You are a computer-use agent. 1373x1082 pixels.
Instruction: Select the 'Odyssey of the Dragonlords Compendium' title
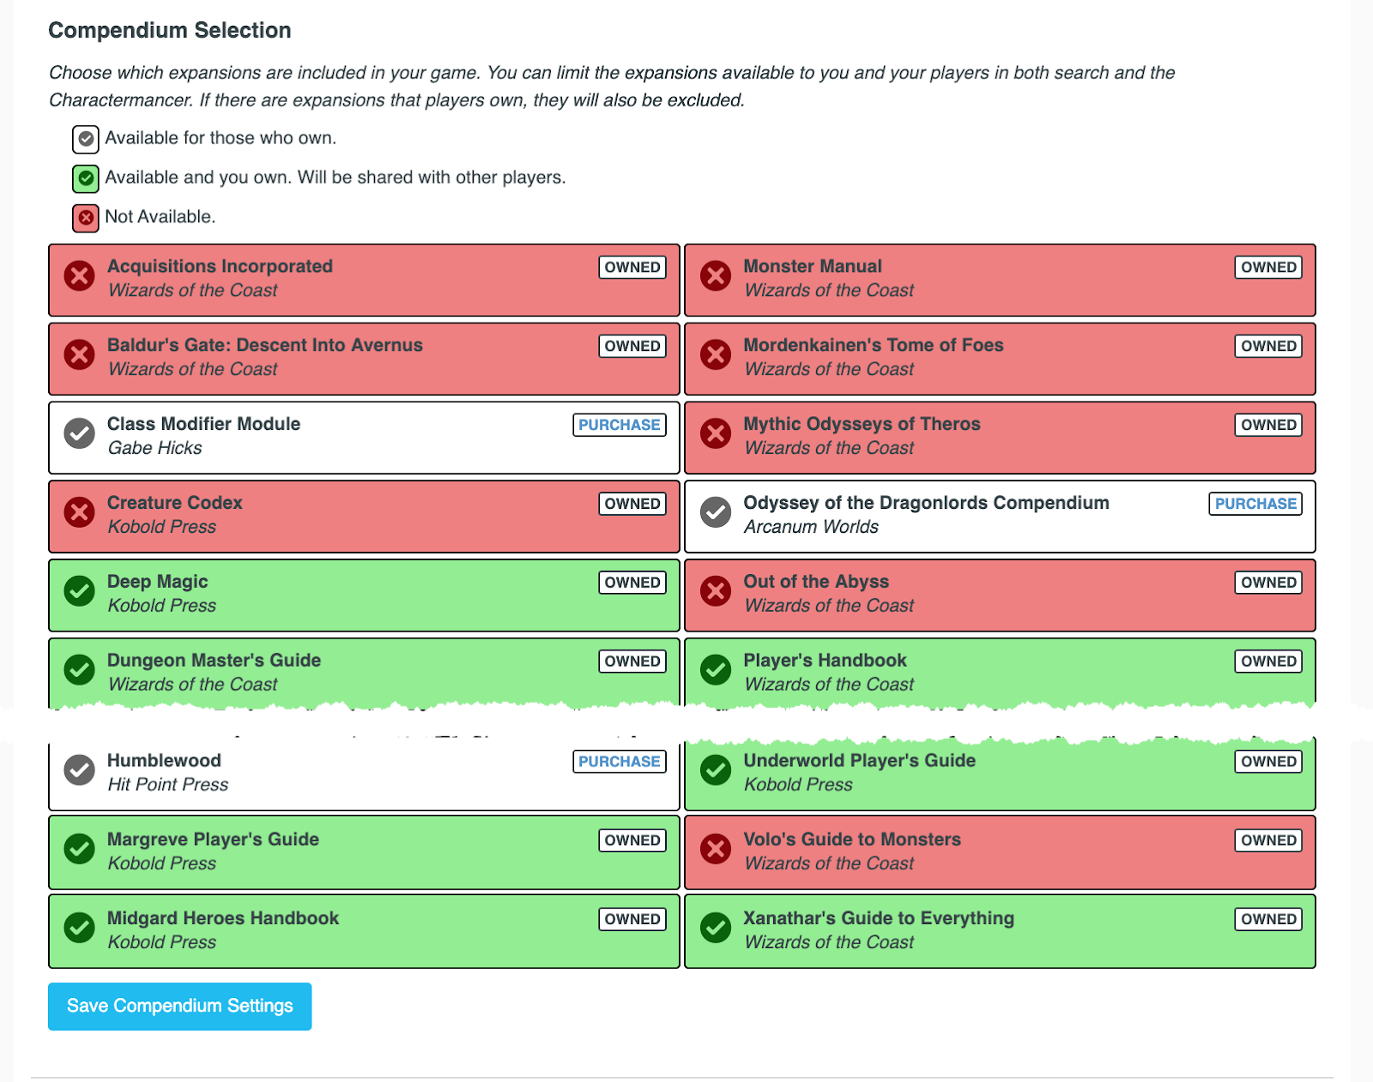pos(927,504)
